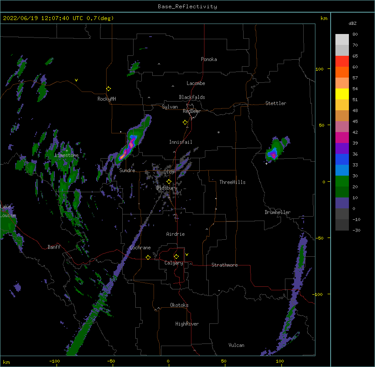Image resolution: width=375 pixels, height=367 pixels.
Task: Click the yellow diamond marker below Cochrane
Action: click(x=148, y=257)
